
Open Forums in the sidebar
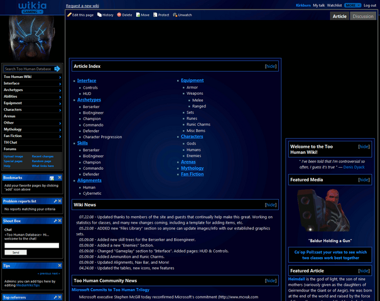(x=10, y=149)
